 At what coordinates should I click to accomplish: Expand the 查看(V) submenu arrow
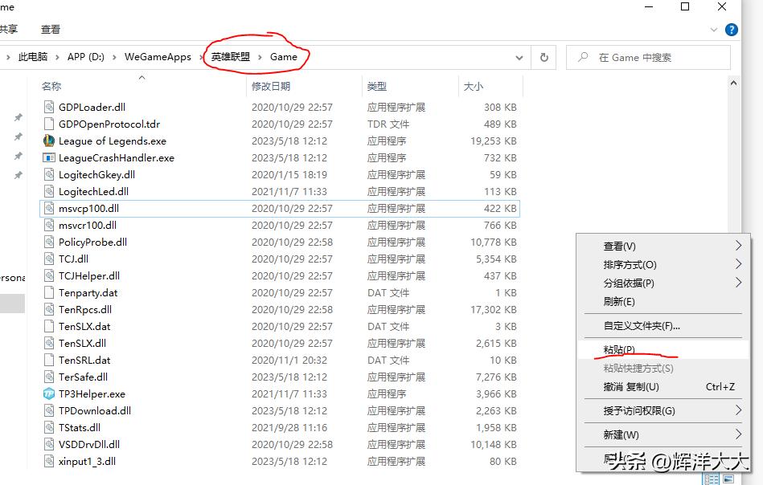click(x=739, y=246)
